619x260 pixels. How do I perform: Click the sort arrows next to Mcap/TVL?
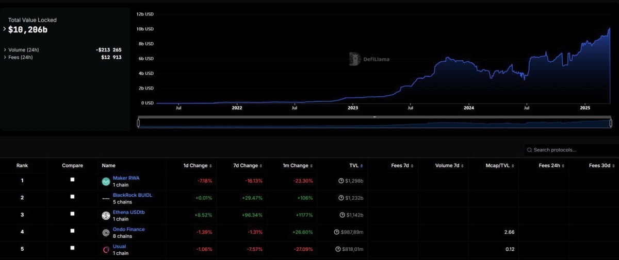pyautogui.click(x=512, y=166)
